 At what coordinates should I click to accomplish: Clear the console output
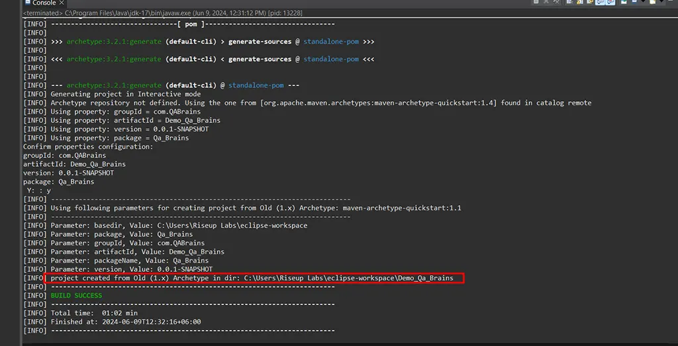(x=568, y=3)
